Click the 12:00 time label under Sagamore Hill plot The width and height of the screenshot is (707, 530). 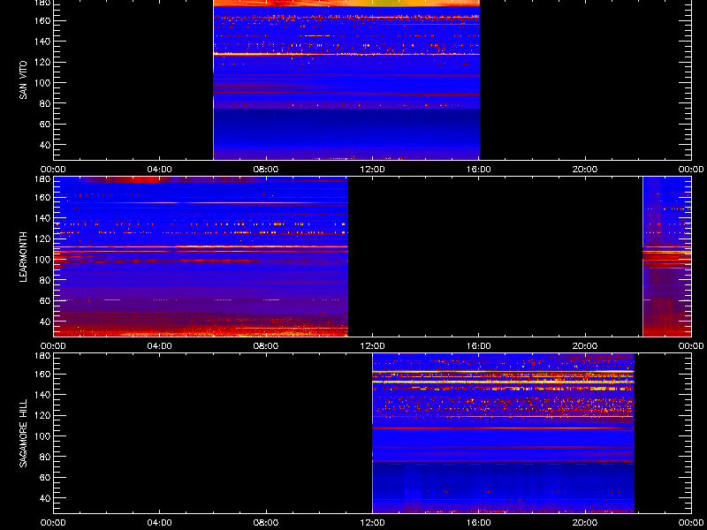(372, 523)
